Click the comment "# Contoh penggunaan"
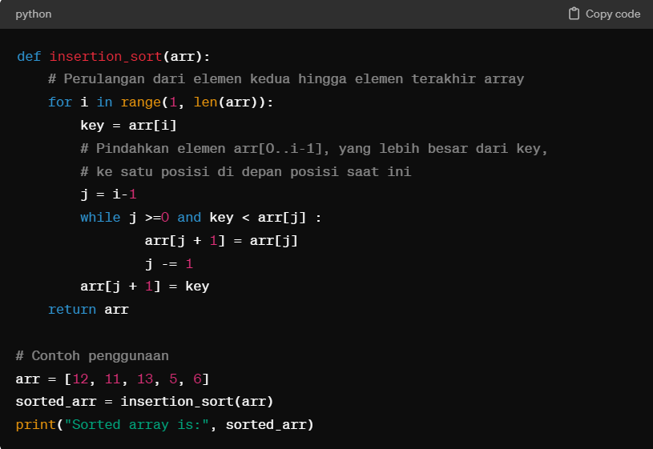The height and width of the screenshot is (449, 653). 92,356
